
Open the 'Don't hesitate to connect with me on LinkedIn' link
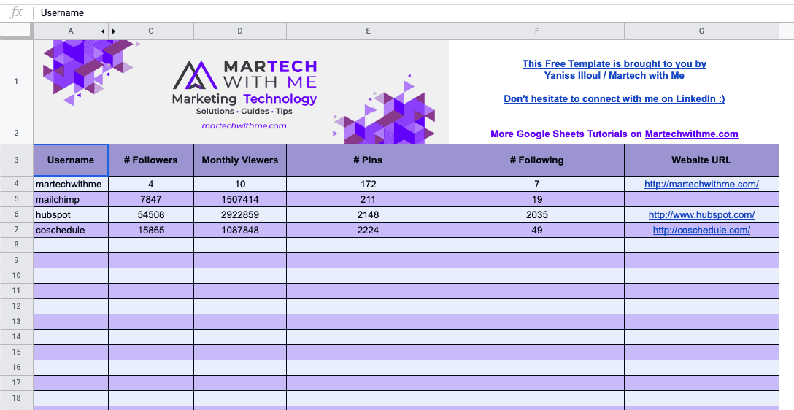tap(614, 99)
